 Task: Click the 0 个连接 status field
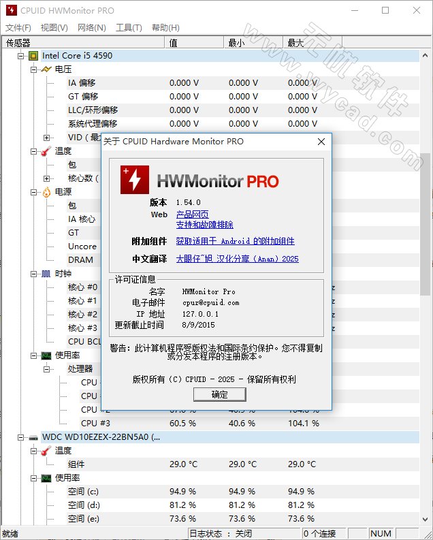pyautogui.click(x=324, y=533)
